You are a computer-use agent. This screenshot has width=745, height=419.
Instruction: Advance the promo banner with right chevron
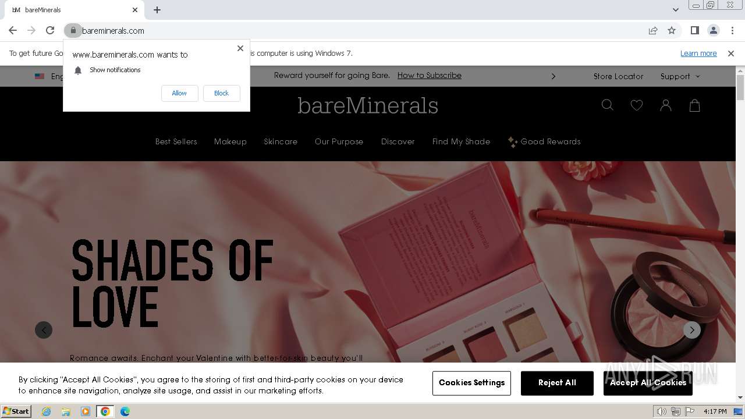click(554, 76)
